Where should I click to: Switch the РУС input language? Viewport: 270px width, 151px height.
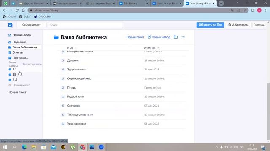tap(242, 147)
